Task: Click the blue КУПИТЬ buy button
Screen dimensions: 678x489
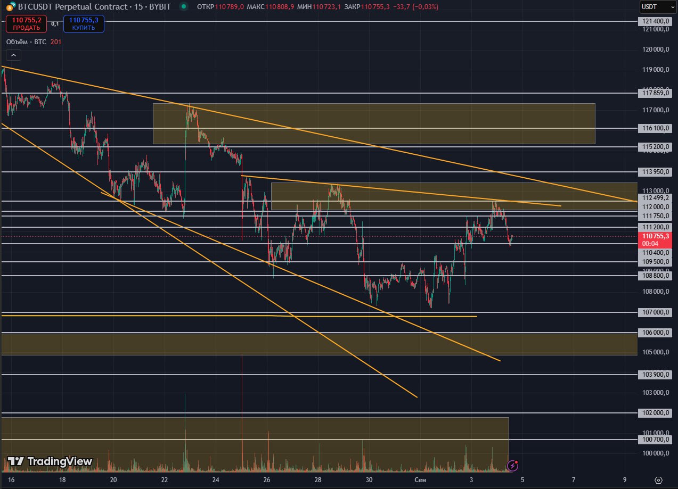Action: pyautogui.click(x=84, y=24)
